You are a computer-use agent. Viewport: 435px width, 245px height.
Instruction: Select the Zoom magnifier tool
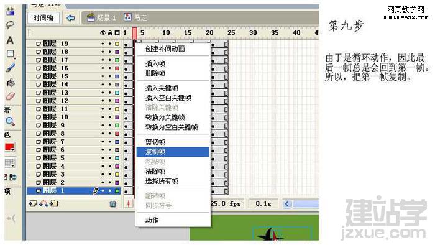click(10, 121)
